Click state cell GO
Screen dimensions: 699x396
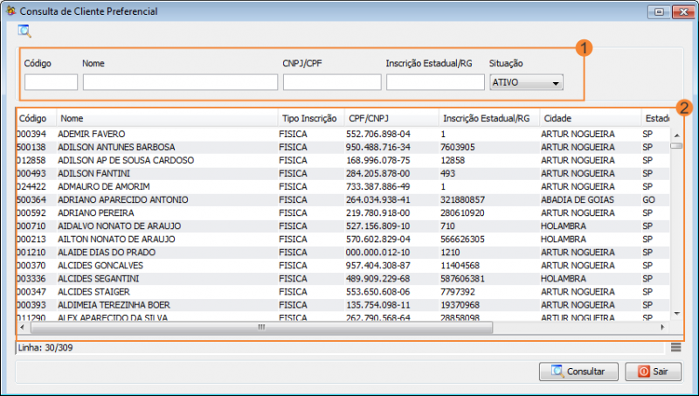point(648,200)
